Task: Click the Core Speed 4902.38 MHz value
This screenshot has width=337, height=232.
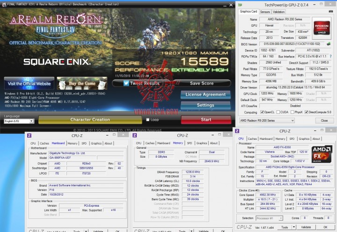Action: pos(267,195)
